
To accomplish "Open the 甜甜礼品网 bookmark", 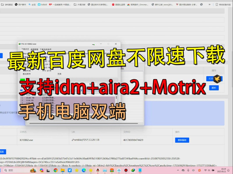I will [x=118, y=5].
